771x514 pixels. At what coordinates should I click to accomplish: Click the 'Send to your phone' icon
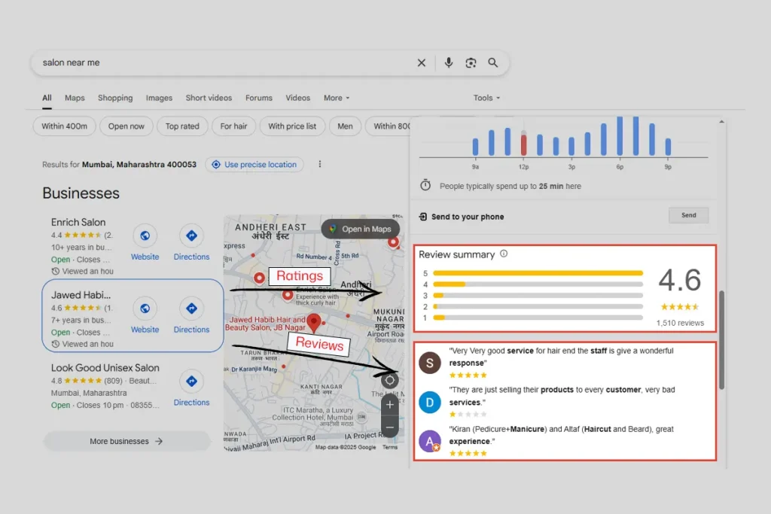click(x=423, y=217)
